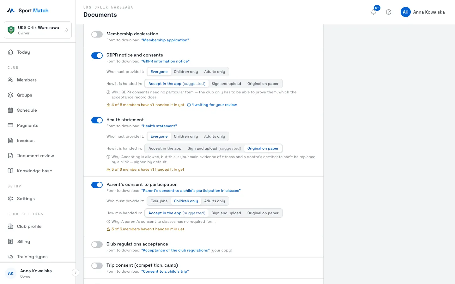Open the "Health statement" download link

coord(159,126)
